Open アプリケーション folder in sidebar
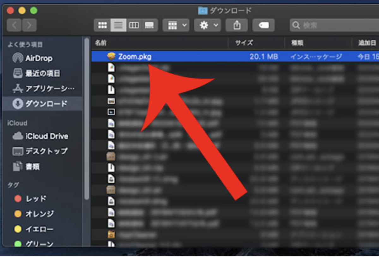This screenshot has width=379, height=257. [x=50, y=89]
